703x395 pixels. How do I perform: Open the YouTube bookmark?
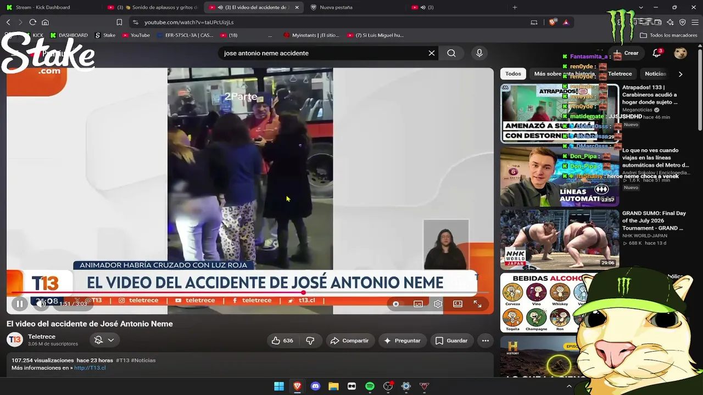(136, 35)
